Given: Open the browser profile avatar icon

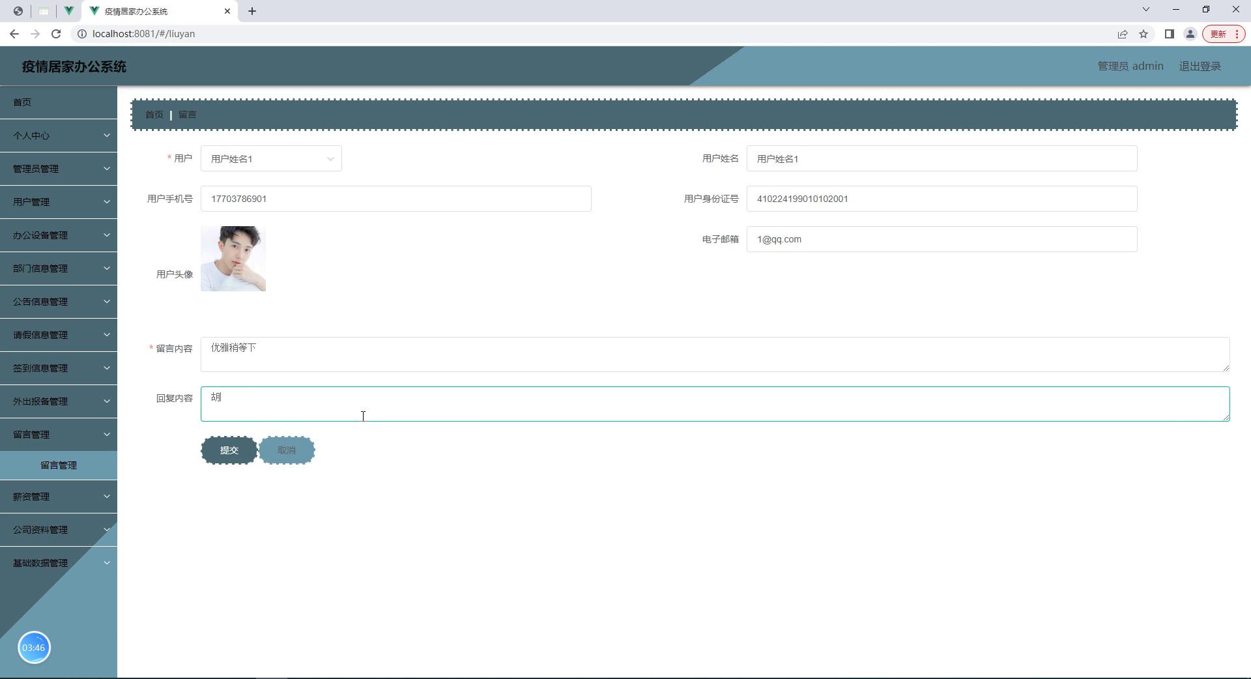Looking at the screenshot, I should 1190,34.
